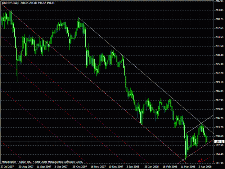Click the 27 Jul 2007 date label
Viewport: 225px width, 169px height.
(7, 166)
